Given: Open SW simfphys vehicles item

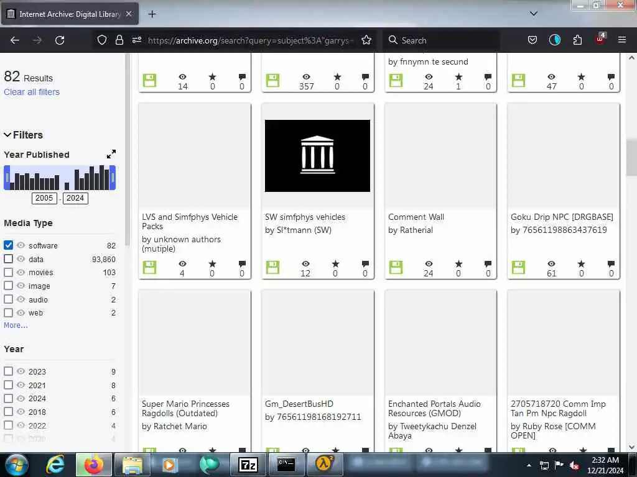Looking at the screenshot, I should coord(305,217).
